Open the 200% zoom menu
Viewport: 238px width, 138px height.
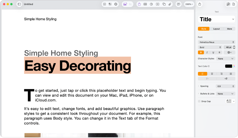(x=189, y=4)
